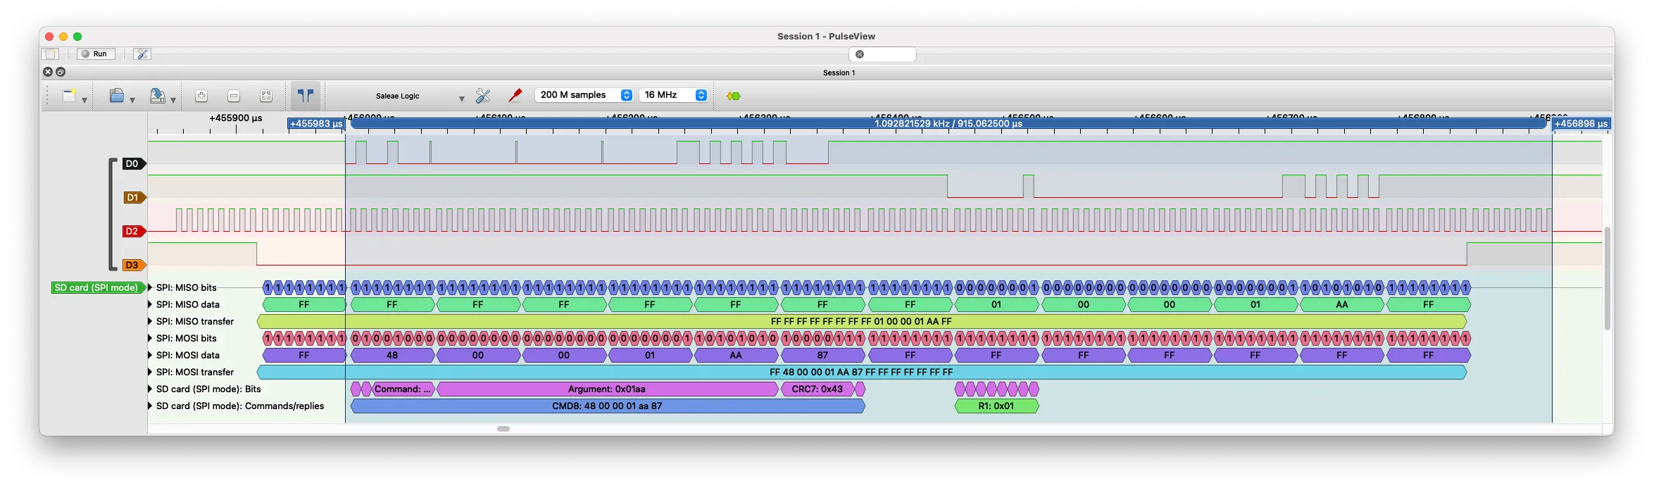1654x488 pixels.
Task: Click the MISO data AA annotation
Action: (x=1342, y=304)
